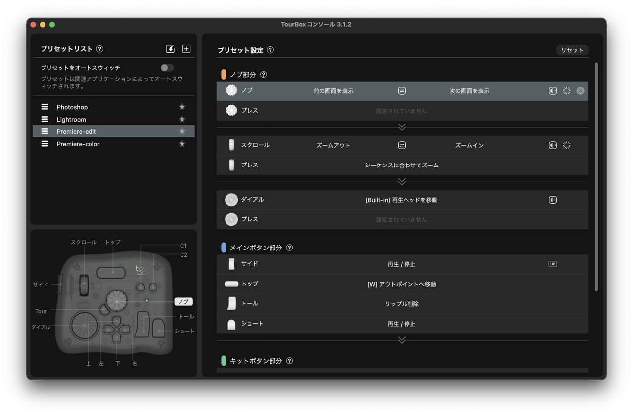
Task: Expand the section below ショート row
Action: pos(402,340)
